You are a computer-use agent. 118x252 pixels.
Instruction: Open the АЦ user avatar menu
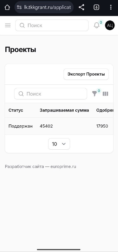[110, 26]
